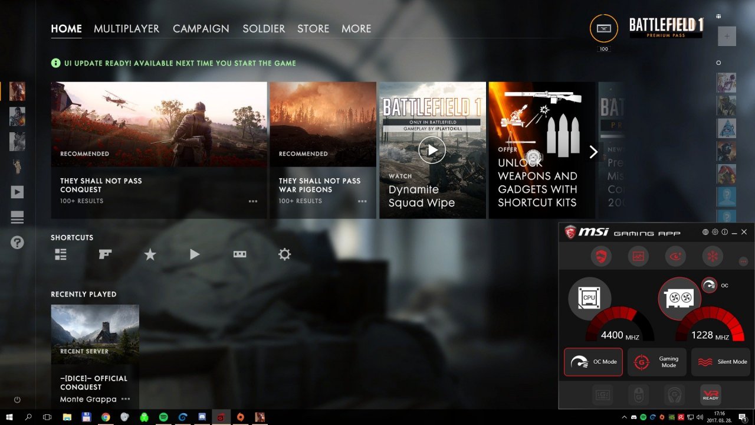Select the HOME tab
This screenshot has width=755, height=425.
[66, 28]
